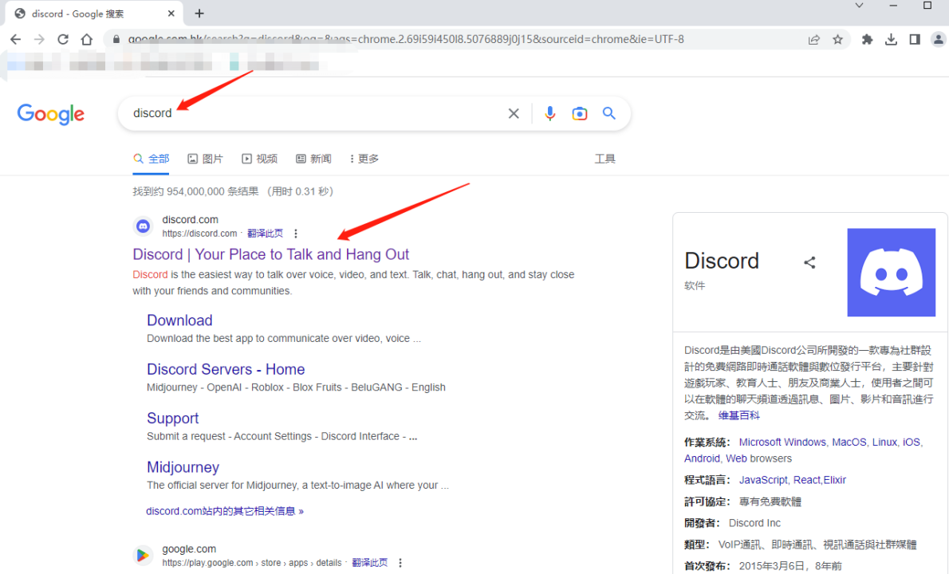This screenshot has width=949, height=574.
Task: Close the discord - Google search tab
Action: [171, 13]
